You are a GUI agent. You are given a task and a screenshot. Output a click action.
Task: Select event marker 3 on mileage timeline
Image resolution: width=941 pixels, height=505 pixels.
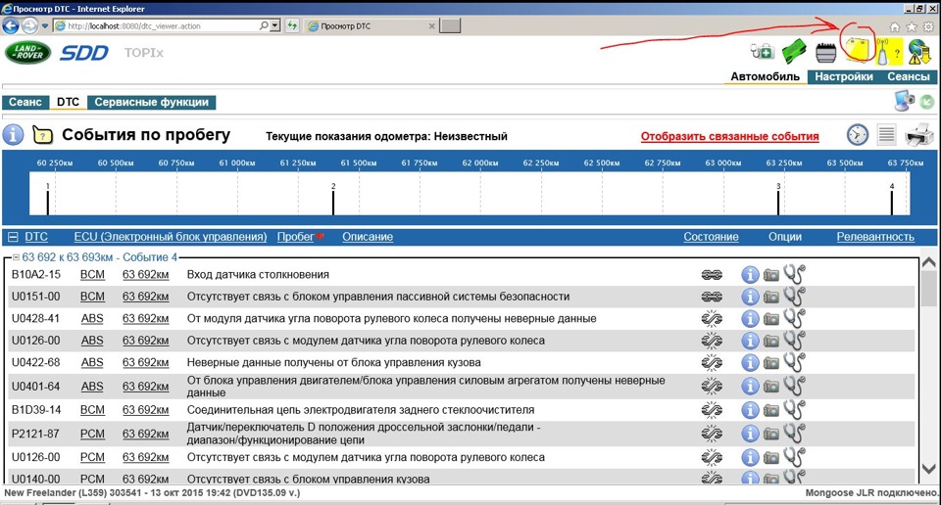pyautogui.click(x=778, y=199)
